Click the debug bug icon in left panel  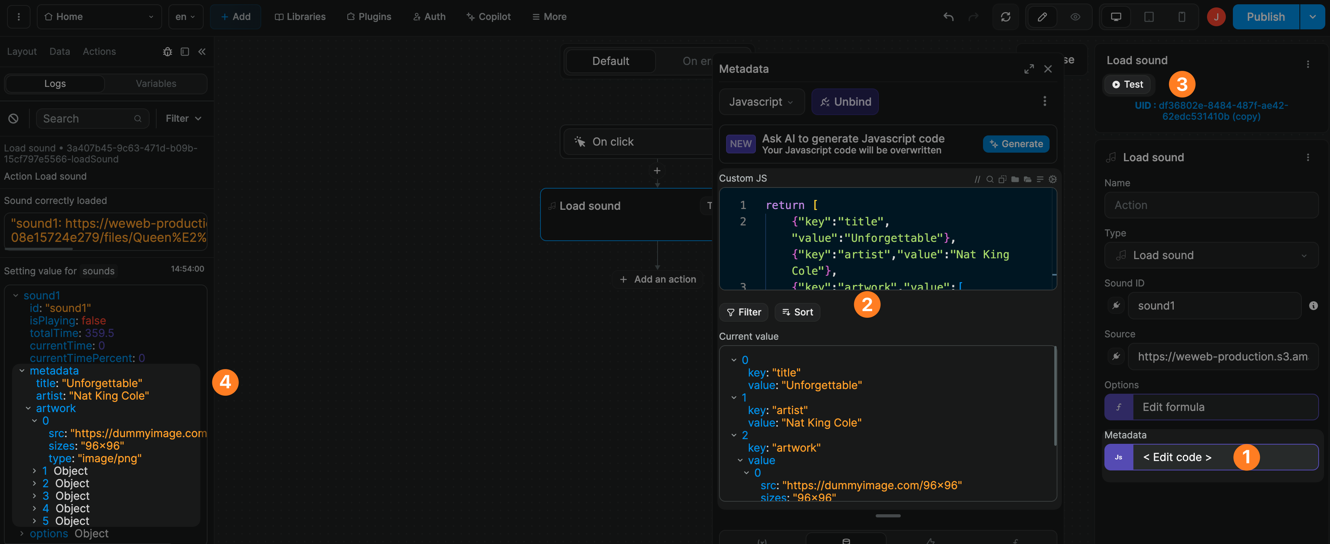pyautogui.click(x=167, y=52)
